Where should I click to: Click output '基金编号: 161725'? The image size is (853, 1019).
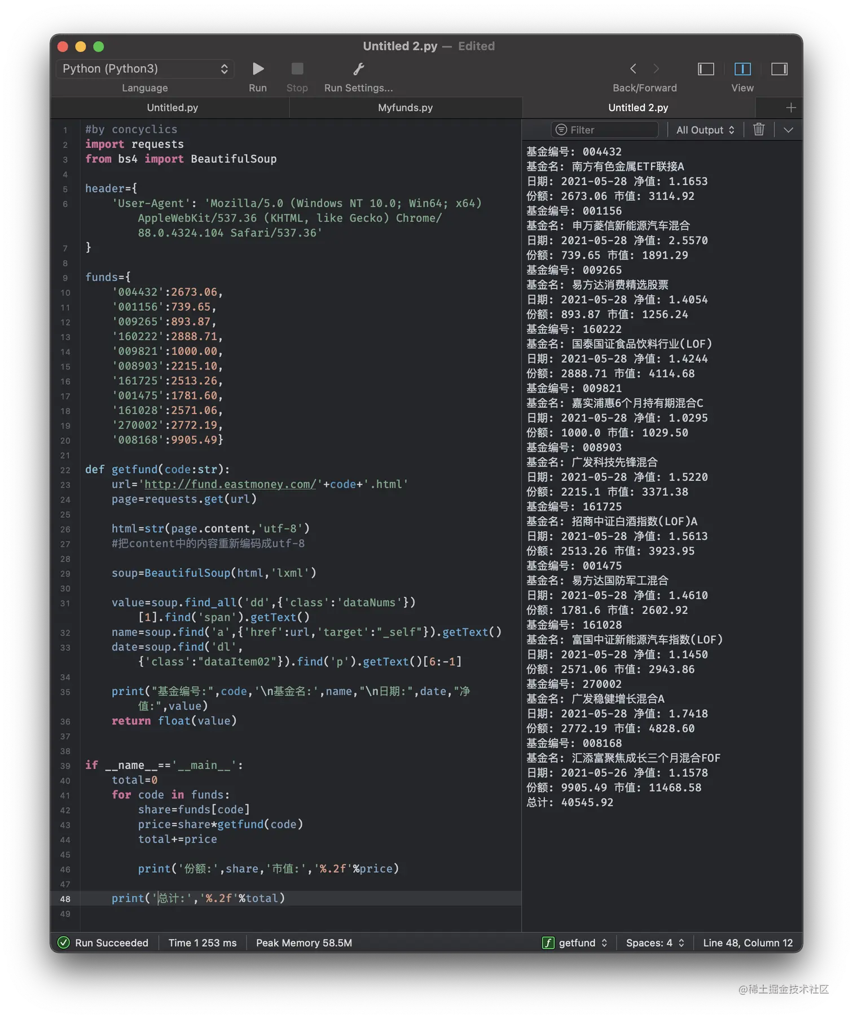[574, 507]
